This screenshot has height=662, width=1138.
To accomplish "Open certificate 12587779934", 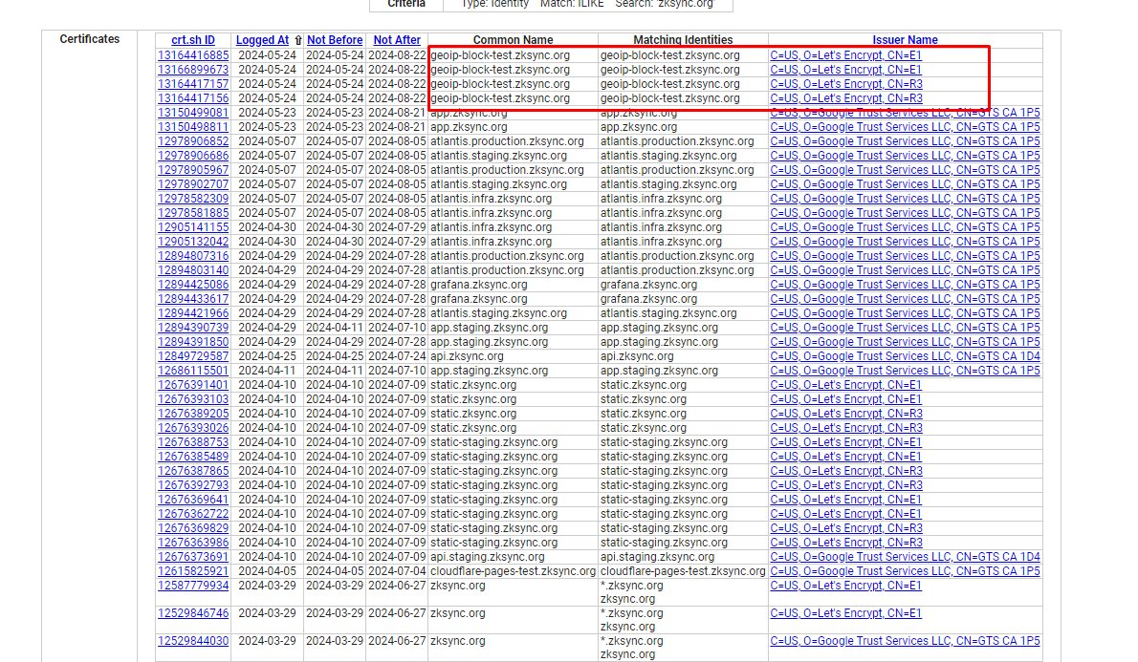I will click(x=193, y=586).
